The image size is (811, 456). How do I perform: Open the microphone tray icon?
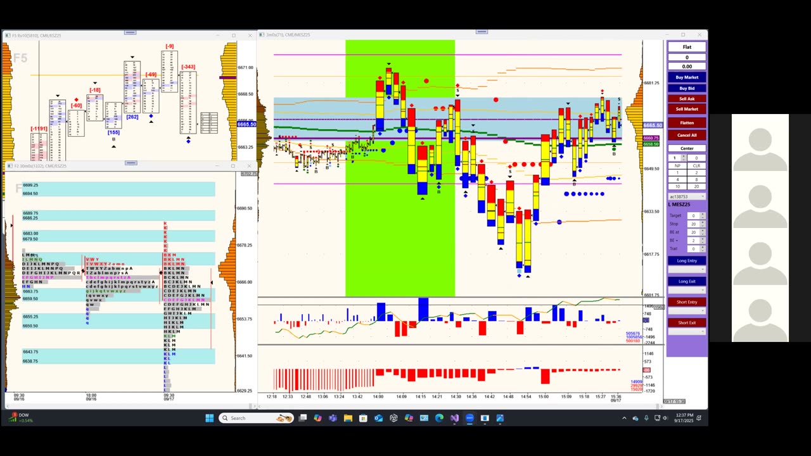[x=646, y=418]
